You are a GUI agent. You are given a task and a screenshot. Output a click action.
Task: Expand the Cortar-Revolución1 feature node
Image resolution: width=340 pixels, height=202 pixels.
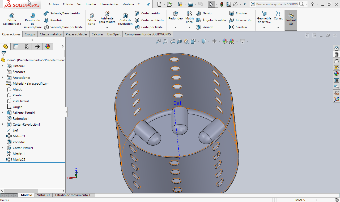[x=3, y=125]
